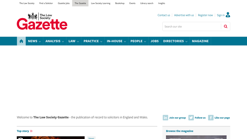
Task: Expand the Practice dropdown menu
Action: [x=93, y=41]
